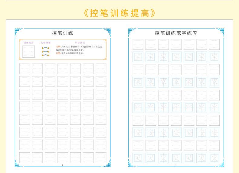Click the red 方法 text
The image size is (239, 173).
(58, 47)
